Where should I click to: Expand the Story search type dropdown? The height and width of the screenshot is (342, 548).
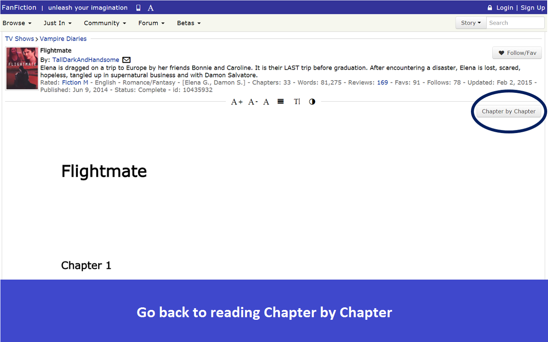pyautogui.click(x=470, y=23)
